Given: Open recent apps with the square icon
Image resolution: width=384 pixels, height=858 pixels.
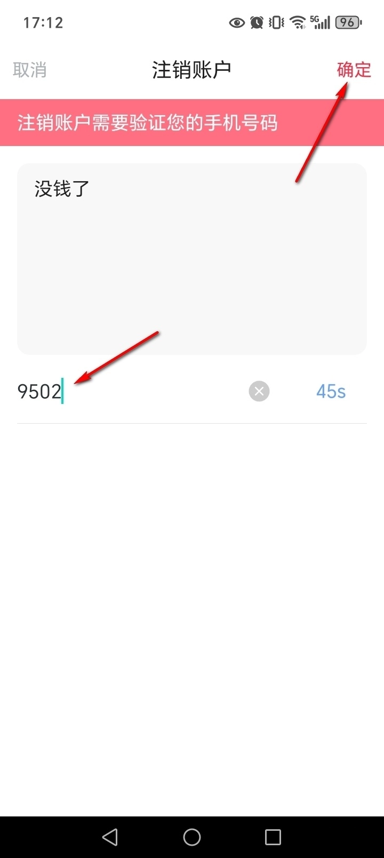Looking at the screenshot, I should tap(273, 837).
